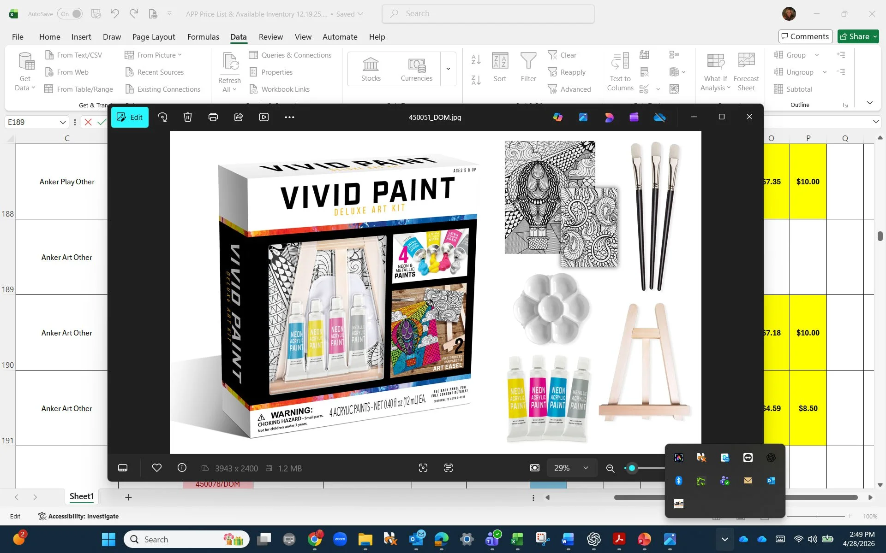Toggle the filmstrip in Photos viewer

pyautogui.click(x=123, y=468)
